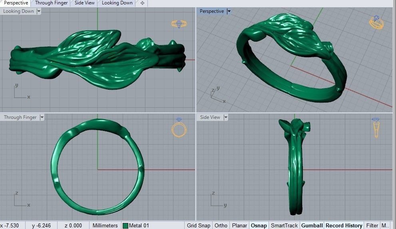Toggle Grid Snap in status bar
The image size is (396, 229).
click(199, 225)
